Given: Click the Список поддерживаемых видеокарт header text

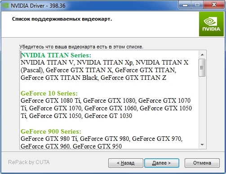Looking at the screenshot, I should [62, 19].
